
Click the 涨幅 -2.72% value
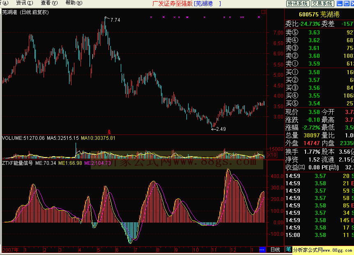pos(311,127)
